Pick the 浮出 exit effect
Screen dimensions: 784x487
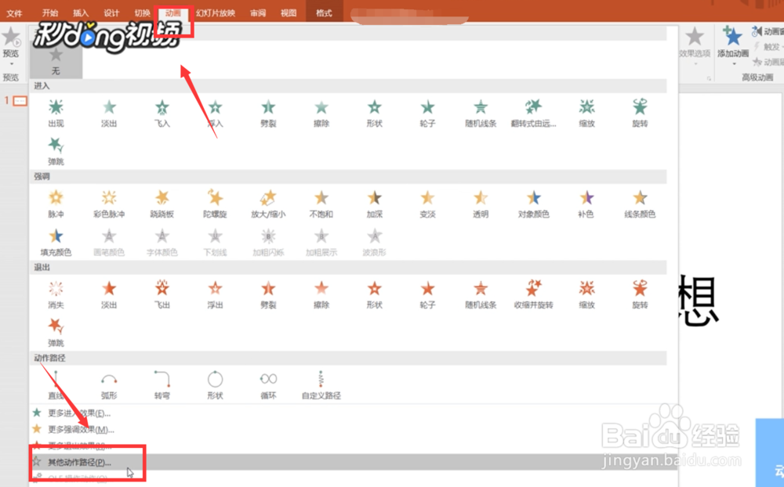215,295
